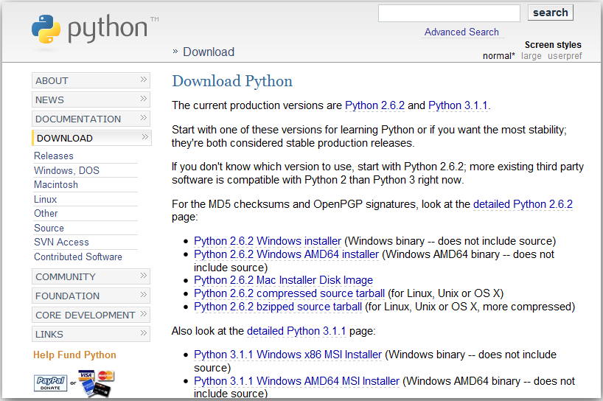Viewport: 603px width, 401px height.
Task: Select the normal screen style
Action: (x=499, y=56)
